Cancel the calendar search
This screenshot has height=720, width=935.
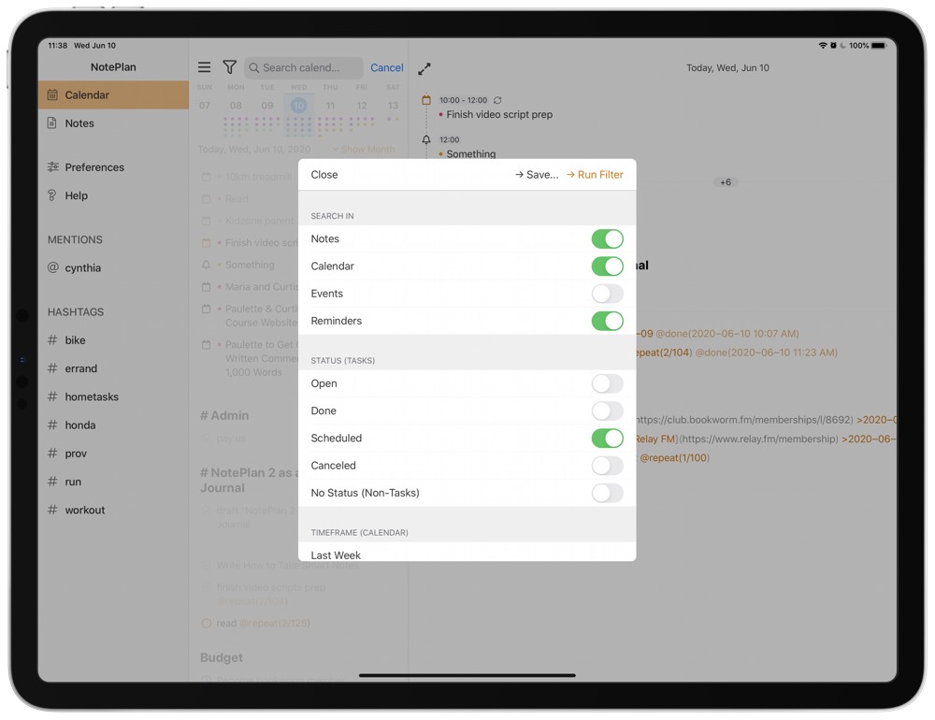click(x=386, y=68)
